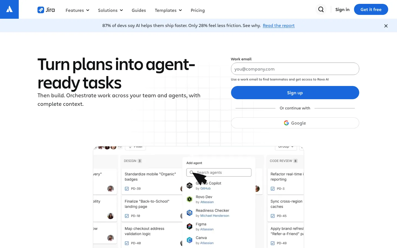Click the Rovo Dev agent icon
Screen dimensions: 397x248
[x=189, y=199]
